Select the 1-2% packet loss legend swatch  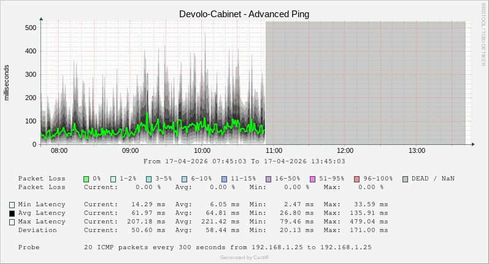[x=114, y=179]
